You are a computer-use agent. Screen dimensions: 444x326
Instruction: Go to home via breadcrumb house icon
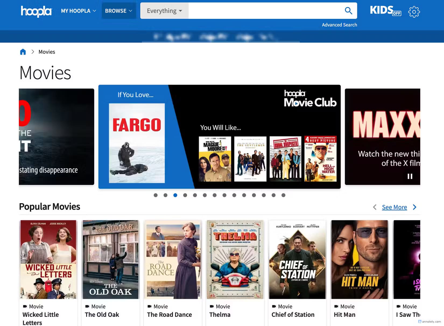23,52
